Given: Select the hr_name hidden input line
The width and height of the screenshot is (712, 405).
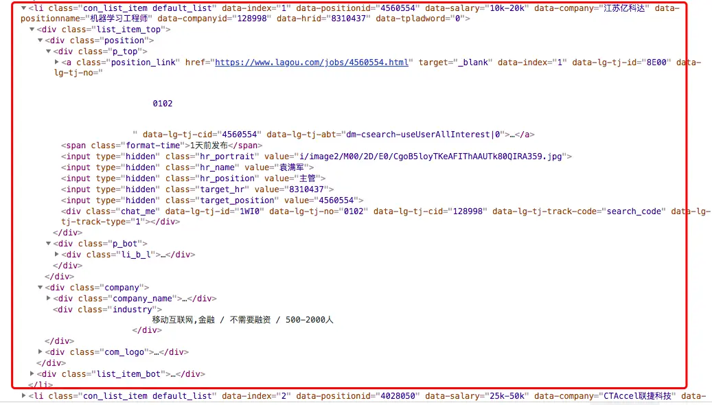Looking at the screenshot, I should point(187,167).
